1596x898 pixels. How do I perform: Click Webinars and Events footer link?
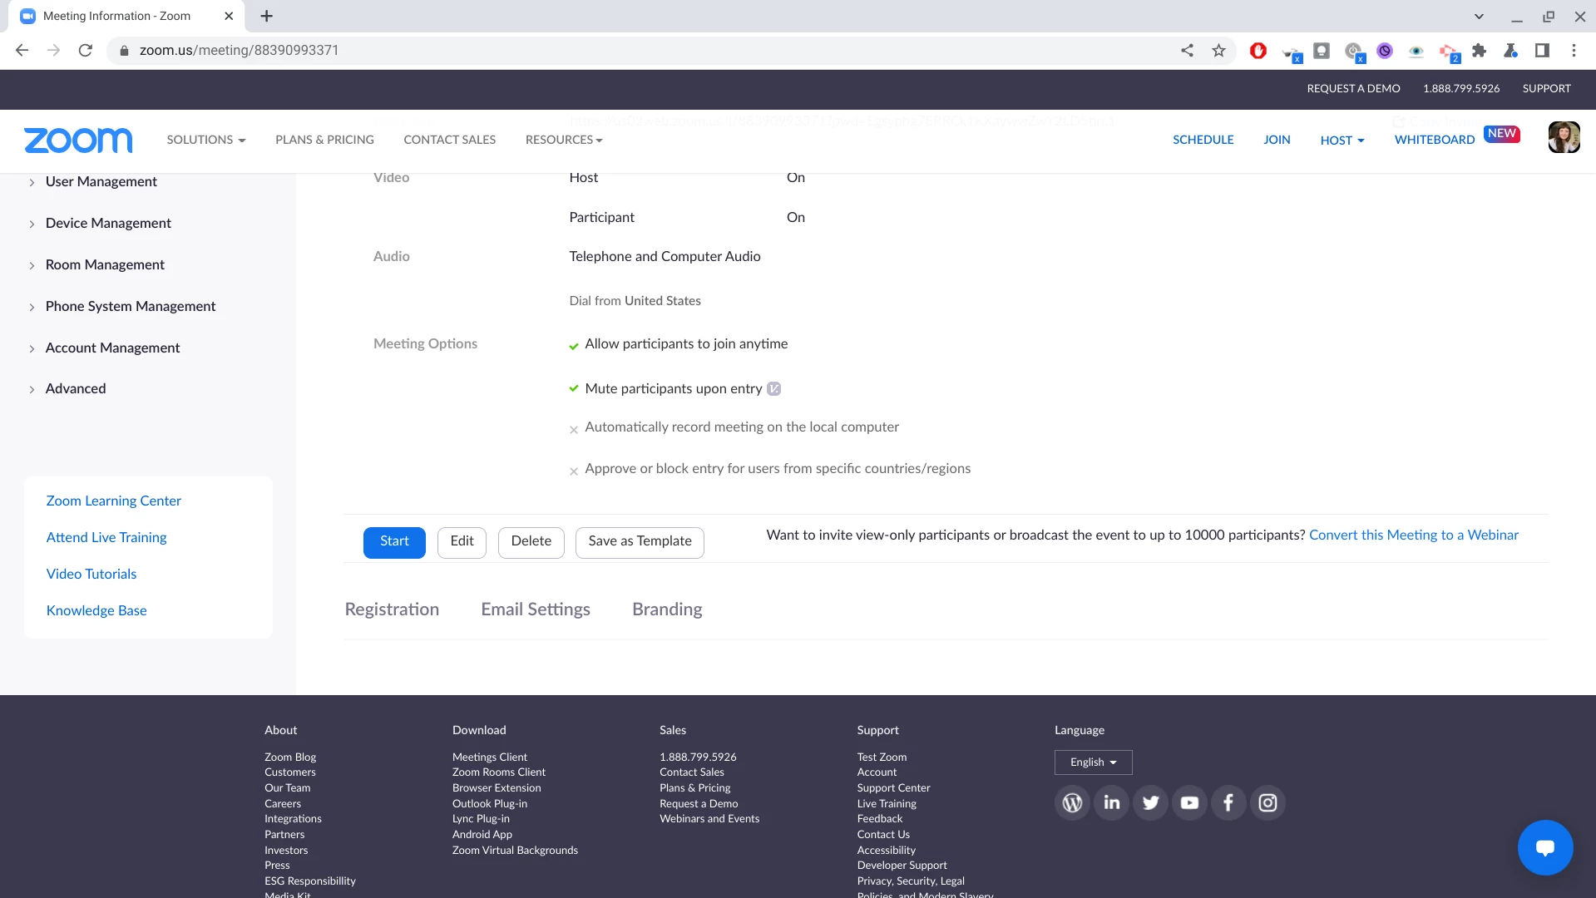(x=709, y=819)
